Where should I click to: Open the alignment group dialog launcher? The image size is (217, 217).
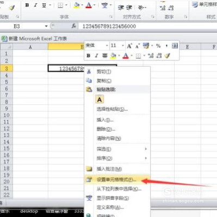click(153, 17)
